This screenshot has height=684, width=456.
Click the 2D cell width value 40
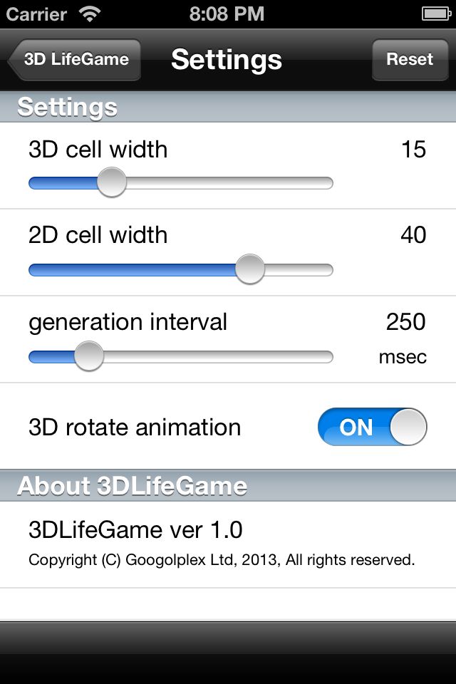(x=413, y=235)
